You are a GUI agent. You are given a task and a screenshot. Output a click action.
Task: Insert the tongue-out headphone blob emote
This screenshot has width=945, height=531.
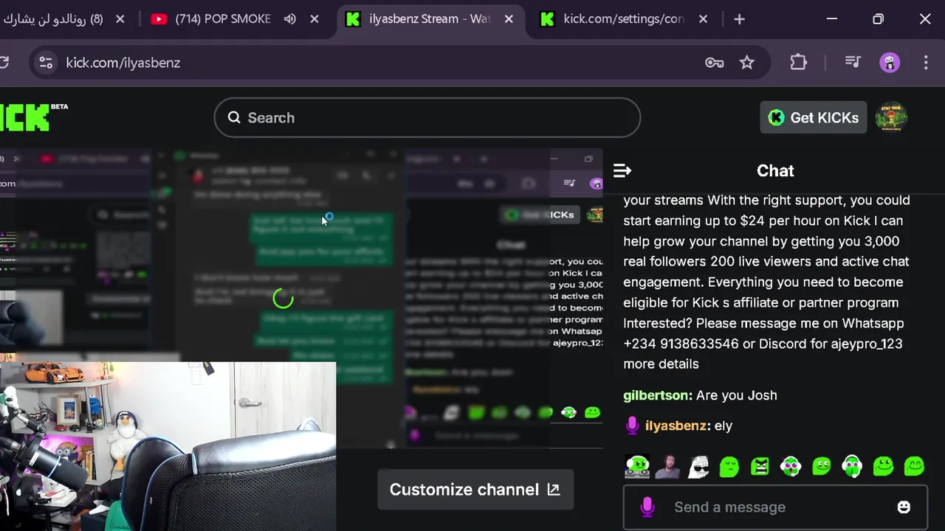[x=791, y=466]
